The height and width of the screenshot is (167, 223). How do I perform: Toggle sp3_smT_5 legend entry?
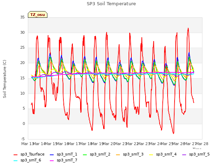tap(196, 154)
